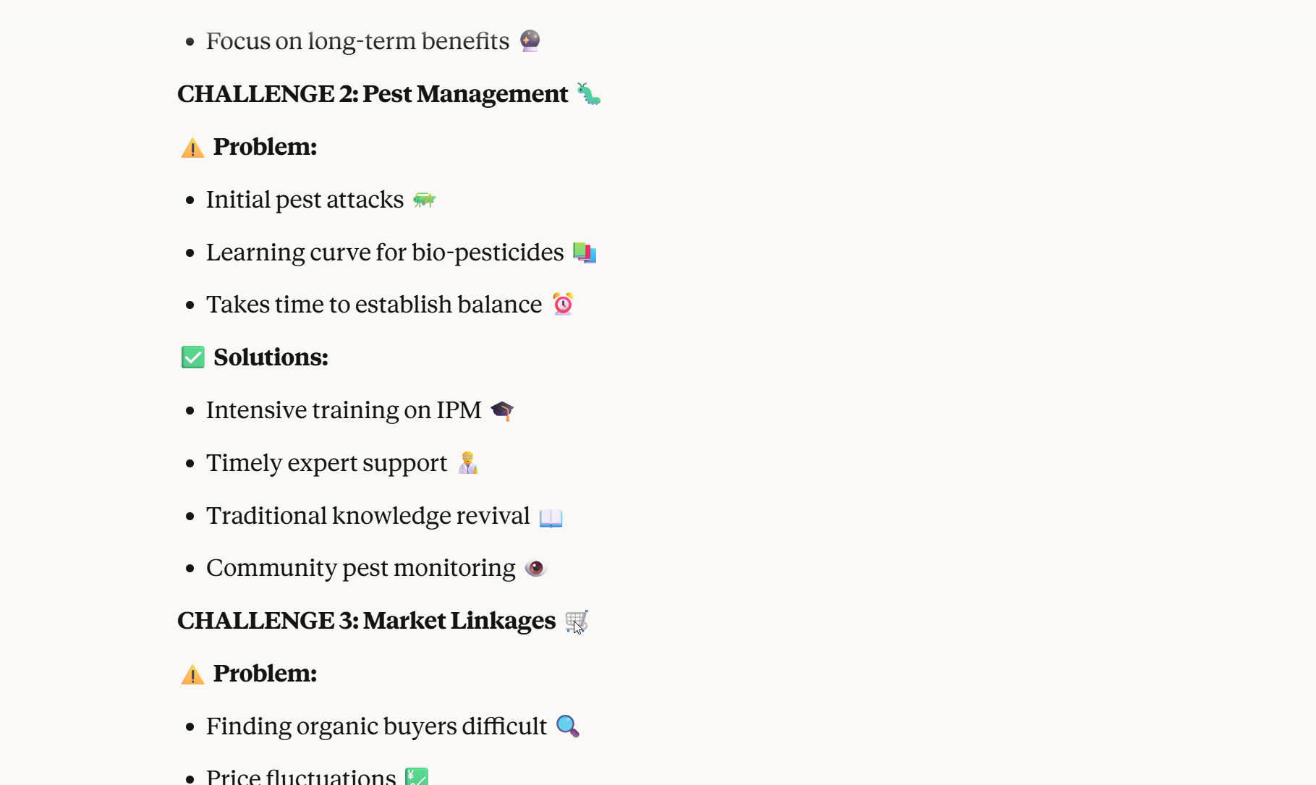The height and width of the screenshot is (785, 1316).
Task: Click the Solutions: heading text
Action: click(x=271, y=357)
